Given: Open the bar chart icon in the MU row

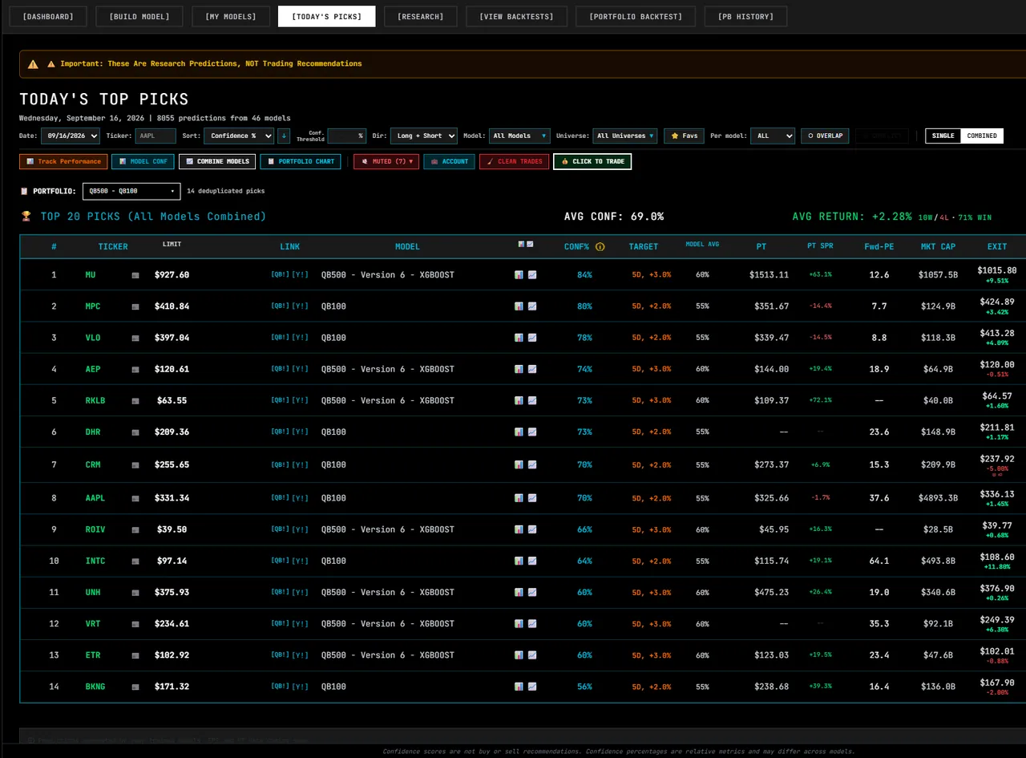Looking at the screenshot, I should (x=519, y=274).
